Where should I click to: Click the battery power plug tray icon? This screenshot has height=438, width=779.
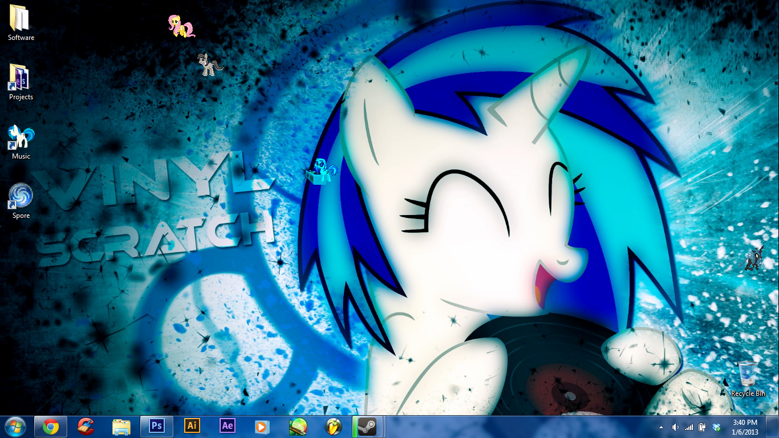703,427
